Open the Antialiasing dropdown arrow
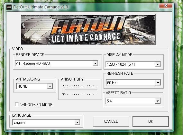 (x=50, y=86)
